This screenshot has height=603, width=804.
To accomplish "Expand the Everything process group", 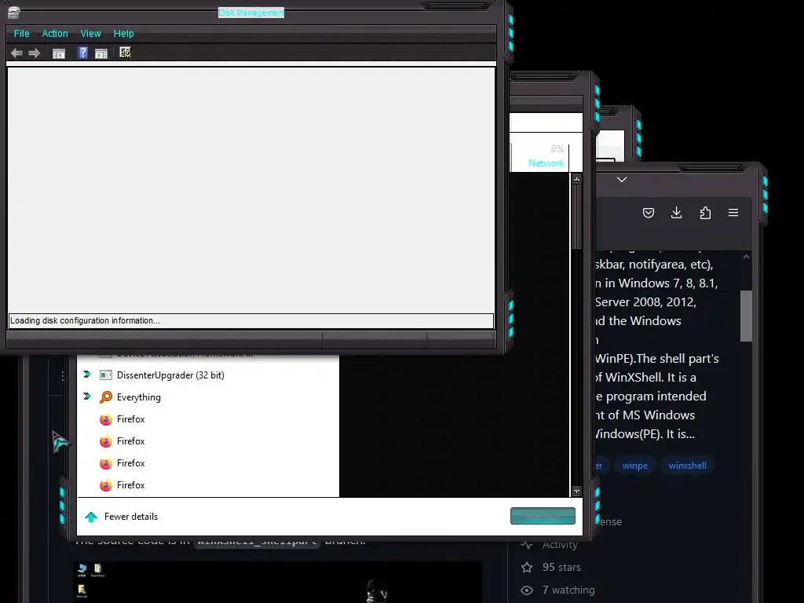I will click(87, 397).
